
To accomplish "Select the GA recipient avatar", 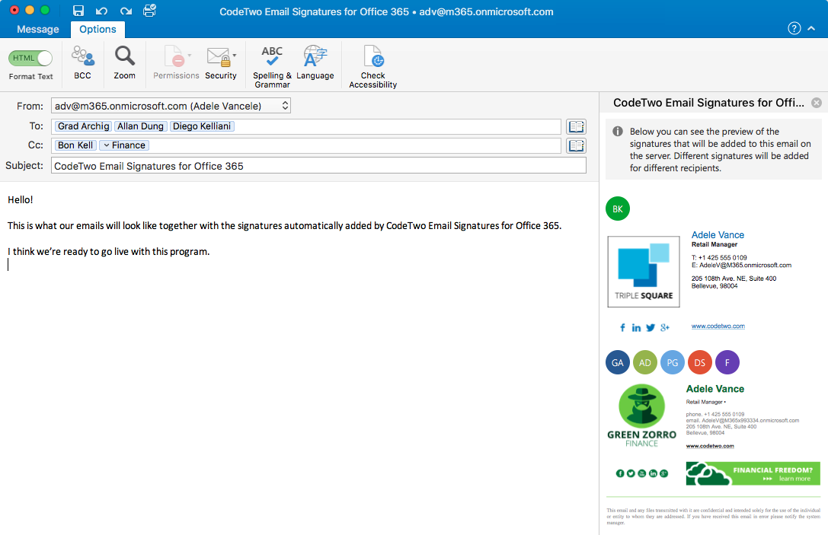I will [617, 362].
